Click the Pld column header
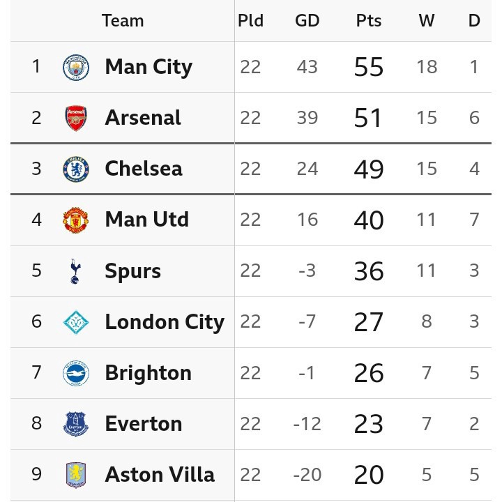This screenshot has height=502, width=502. (250, 21)
